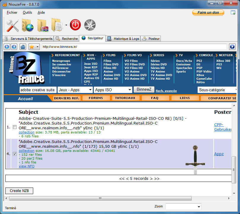The image size is (240, 214).
Task: Click the BinnewZ France logo
Action: tap(27, 68)
